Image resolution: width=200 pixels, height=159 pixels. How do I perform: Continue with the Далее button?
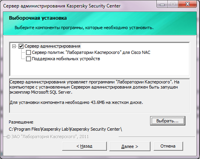click(130, 146)
